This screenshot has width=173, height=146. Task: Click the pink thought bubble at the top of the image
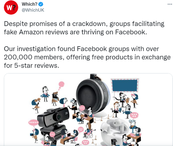pyautogui.click(x=61, y=84)
